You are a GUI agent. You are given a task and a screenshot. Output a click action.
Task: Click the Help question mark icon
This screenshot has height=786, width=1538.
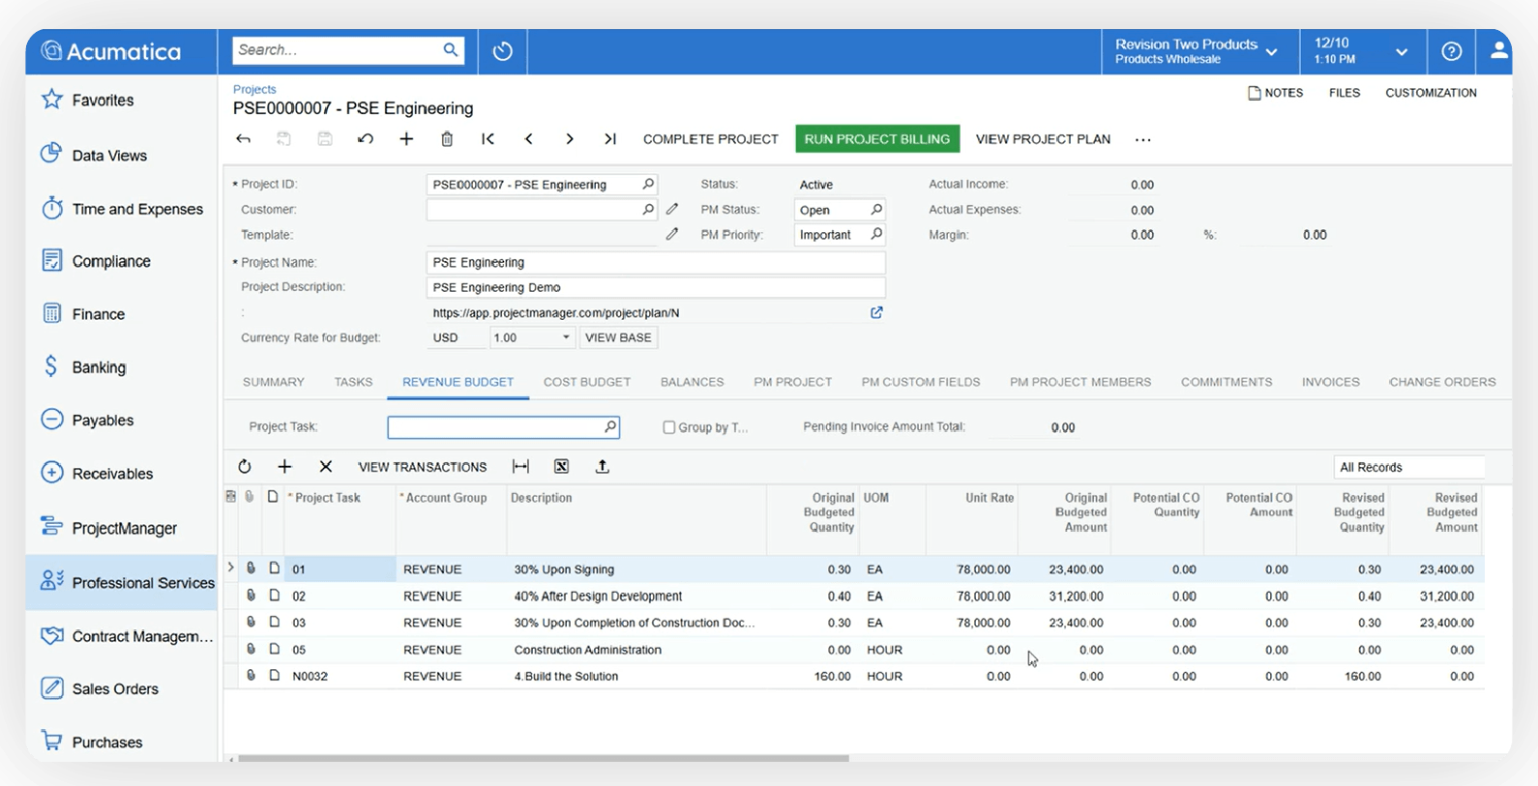[x=1451, y=52]
